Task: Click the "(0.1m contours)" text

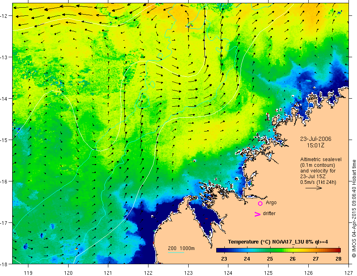Action: coord(318,165)
